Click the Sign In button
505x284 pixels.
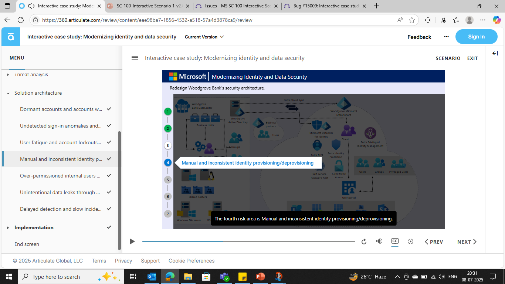click(476, 37)
